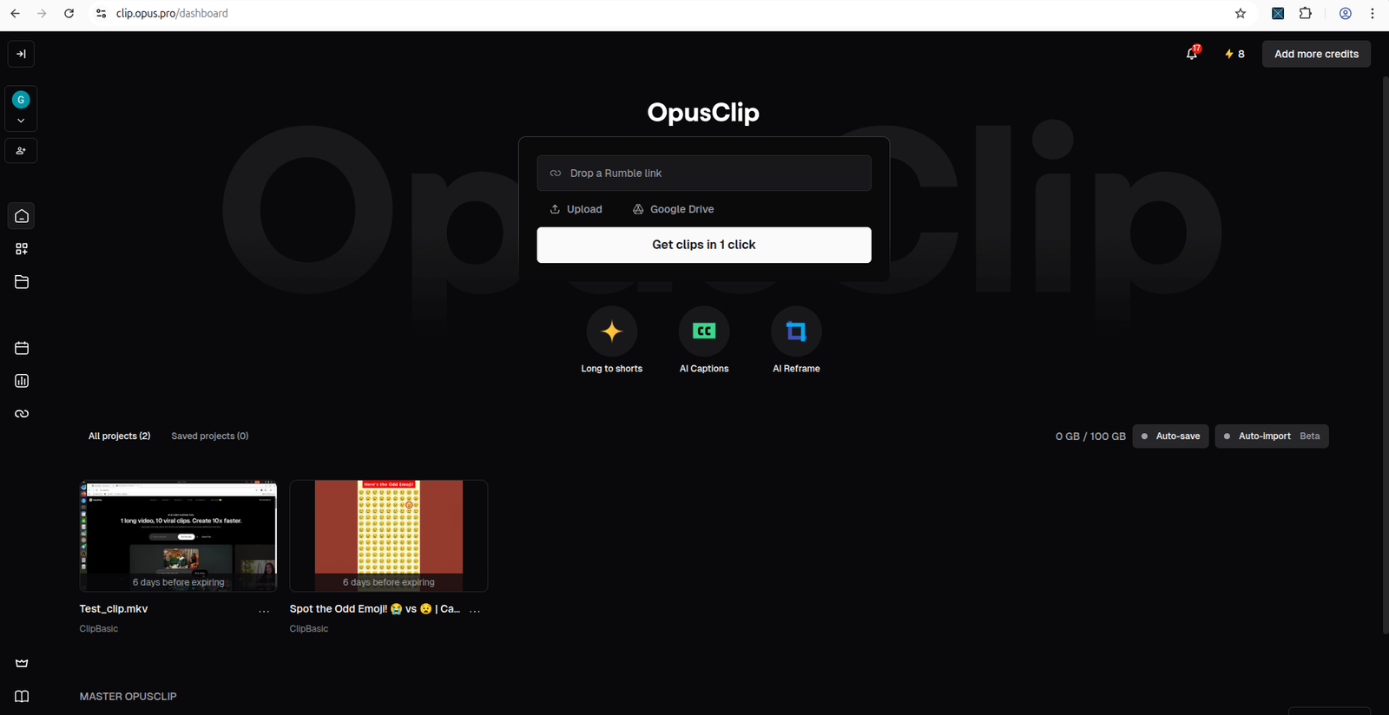Open the link icon in sidebar
This screenshot has width=1389, height=715.
point(22,414)
